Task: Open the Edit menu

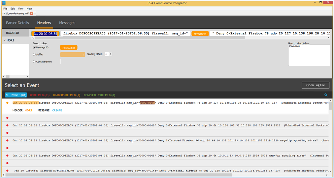Action: 13,9
